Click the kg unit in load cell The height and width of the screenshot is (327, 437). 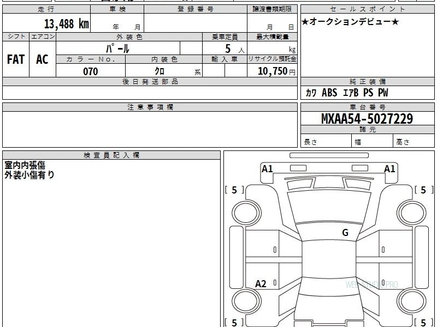click(x=292, y=50)
